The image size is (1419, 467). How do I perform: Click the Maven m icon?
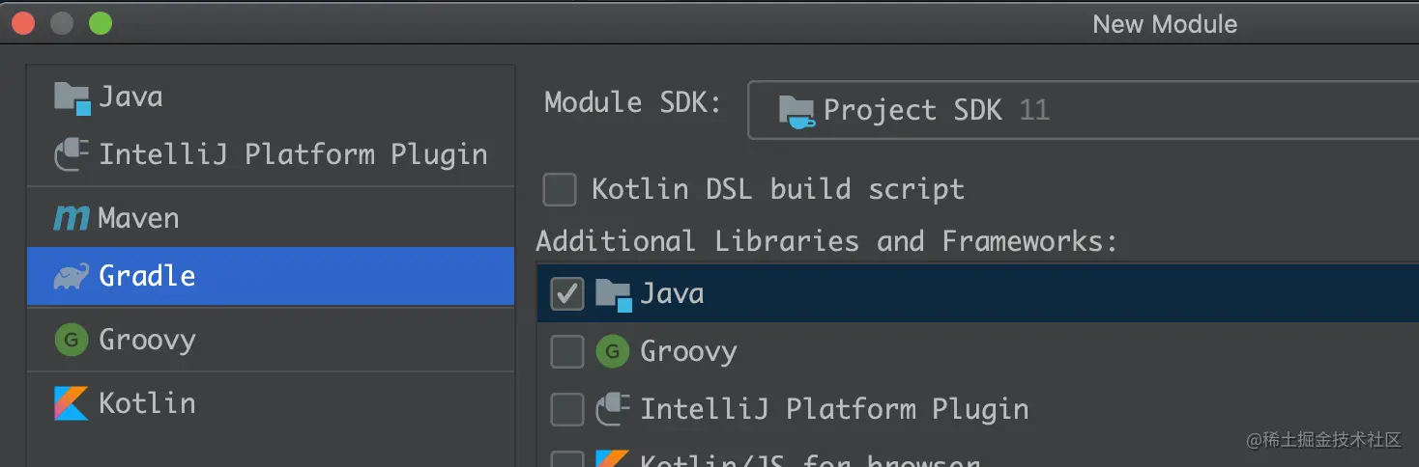72,218
